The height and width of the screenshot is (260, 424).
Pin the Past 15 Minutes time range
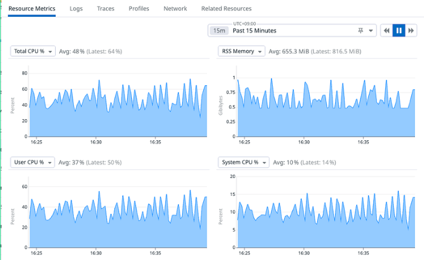point(360,31)
